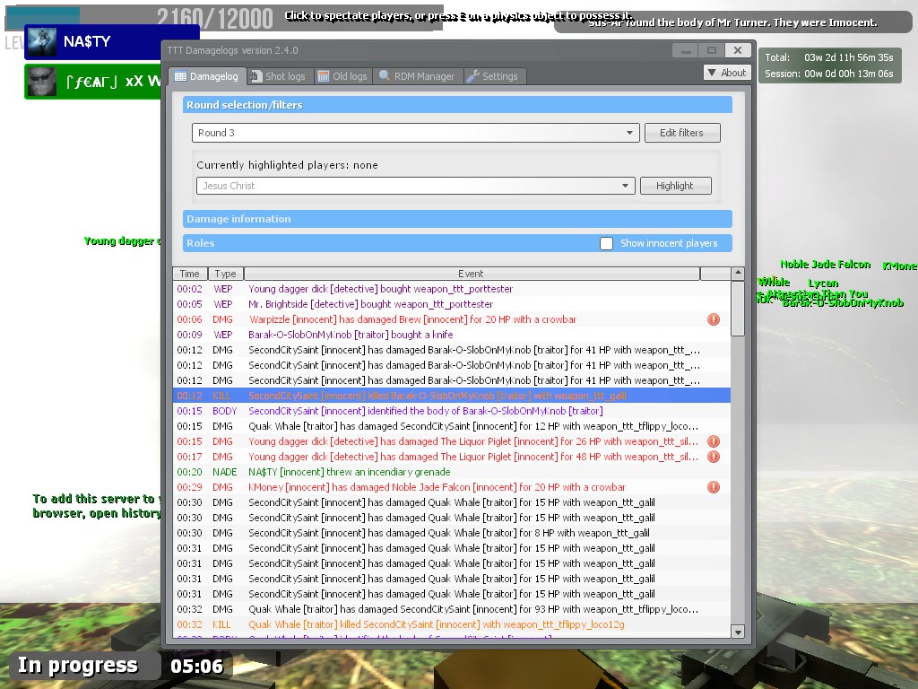This screenshot has width=918, height=689.
Task: Open the RDM Manager tab
Action: pyautogui.click(x=418, y=76)
